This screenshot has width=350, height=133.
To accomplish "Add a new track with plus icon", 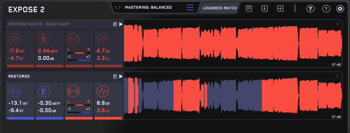I will 280,9.
